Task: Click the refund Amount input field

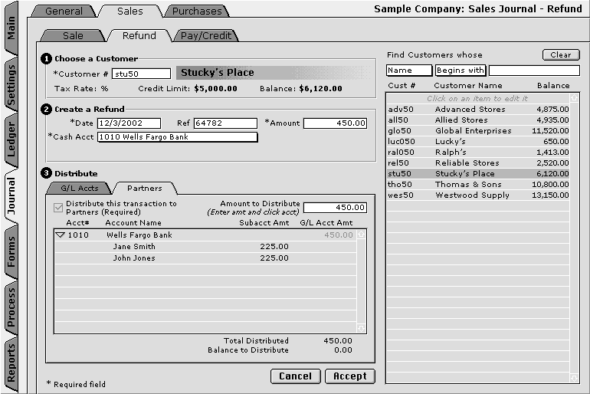Action: pos(336,123)
